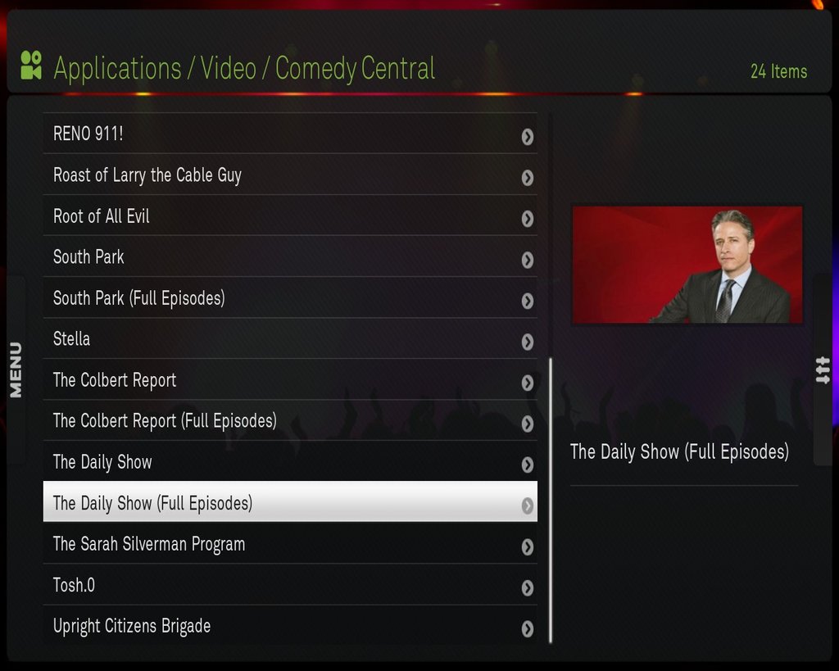Viewport: 839px width, 671px height.
Task: Click arrow on highlighted Daily Show (Full Episodes)
Action: [528, 506]
